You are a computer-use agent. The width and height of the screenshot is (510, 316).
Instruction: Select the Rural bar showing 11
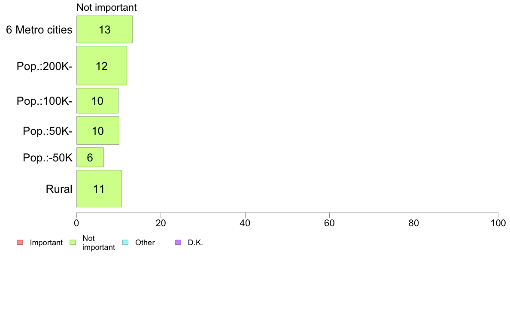(x=99, y=189)
